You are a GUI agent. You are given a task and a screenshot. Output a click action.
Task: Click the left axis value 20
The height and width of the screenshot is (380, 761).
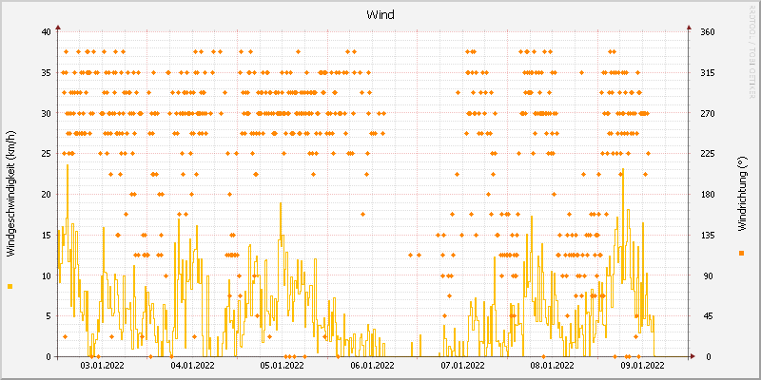46,195
